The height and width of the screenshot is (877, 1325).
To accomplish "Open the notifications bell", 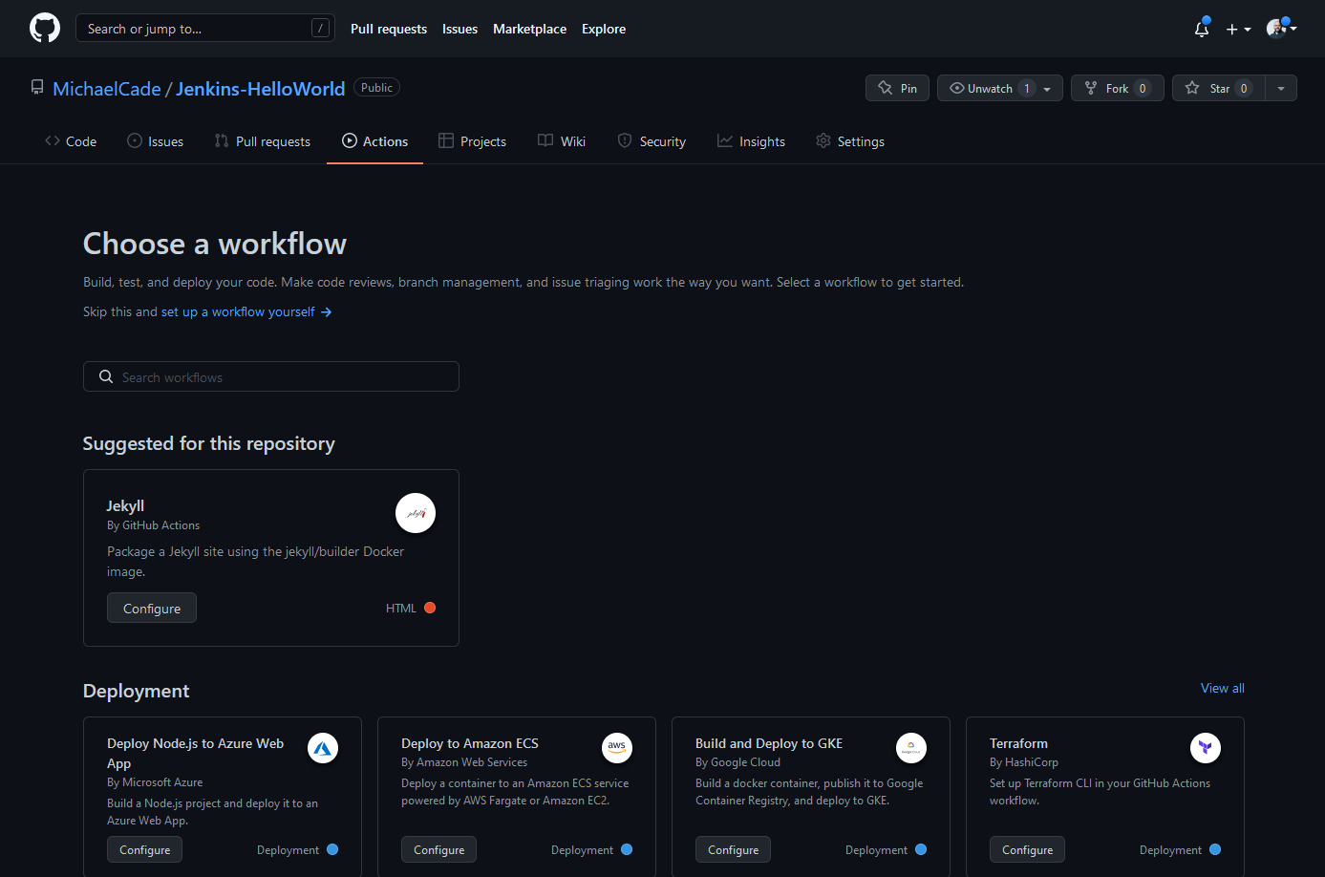I will tap(1202, 29).
